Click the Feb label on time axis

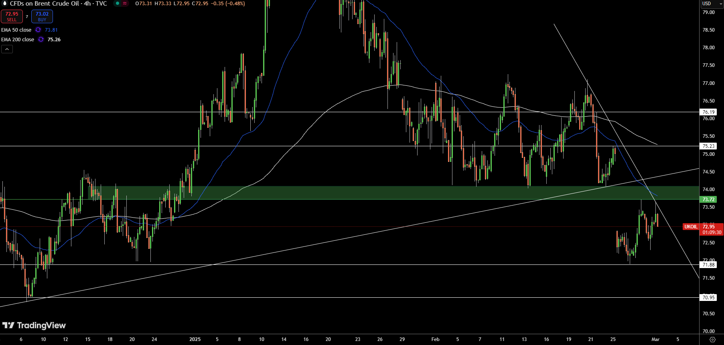(435, 339)
